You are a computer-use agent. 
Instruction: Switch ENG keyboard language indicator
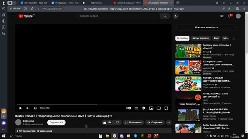[x=227, y=136]
